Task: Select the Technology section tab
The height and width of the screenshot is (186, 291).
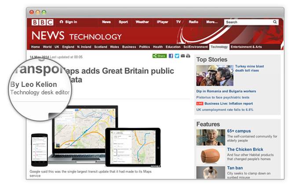Action: [x=219, y=47]
